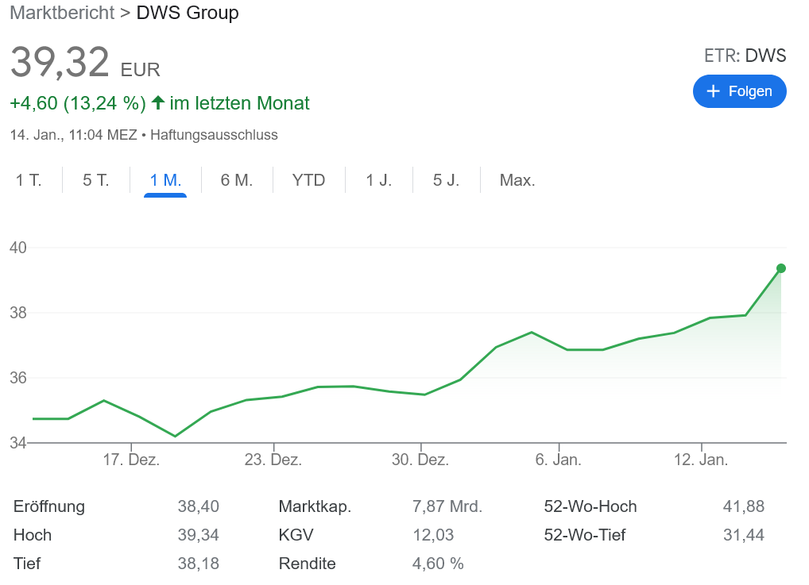This screenshot has width=809, height=585.
Task: Select the 1 M. range tab
Action: pyautogui.click(x=165, y=180)
